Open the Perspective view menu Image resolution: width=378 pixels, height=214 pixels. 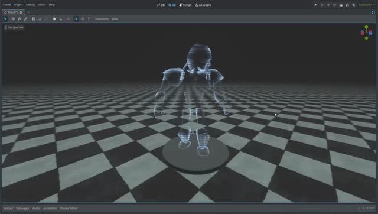(x=14, y=27)
